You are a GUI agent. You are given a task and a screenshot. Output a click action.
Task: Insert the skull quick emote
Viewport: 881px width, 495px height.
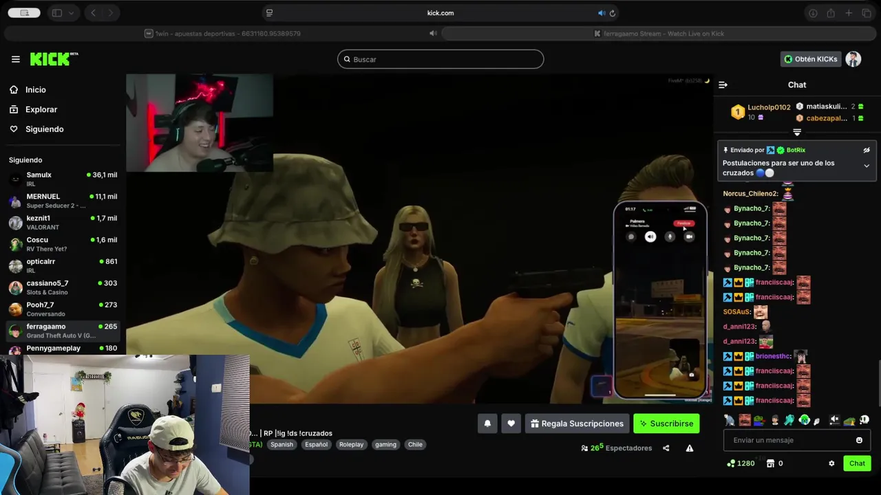(x=864, y=420)
